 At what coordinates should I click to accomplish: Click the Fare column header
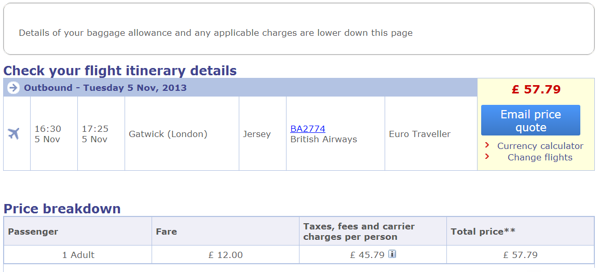click(166, 232)
